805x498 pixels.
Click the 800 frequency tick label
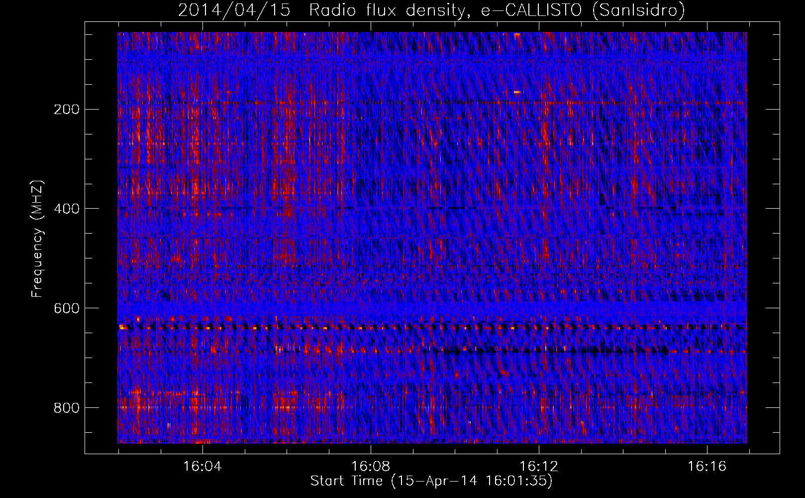click(x=66, y=408)
